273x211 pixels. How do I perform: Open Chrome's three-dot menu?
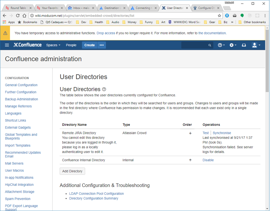click(x=265, y=16)
